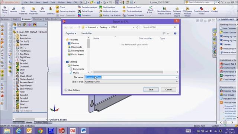The image size is (238, 134).
Task: Open the New Document link
Action: point(228,28)
